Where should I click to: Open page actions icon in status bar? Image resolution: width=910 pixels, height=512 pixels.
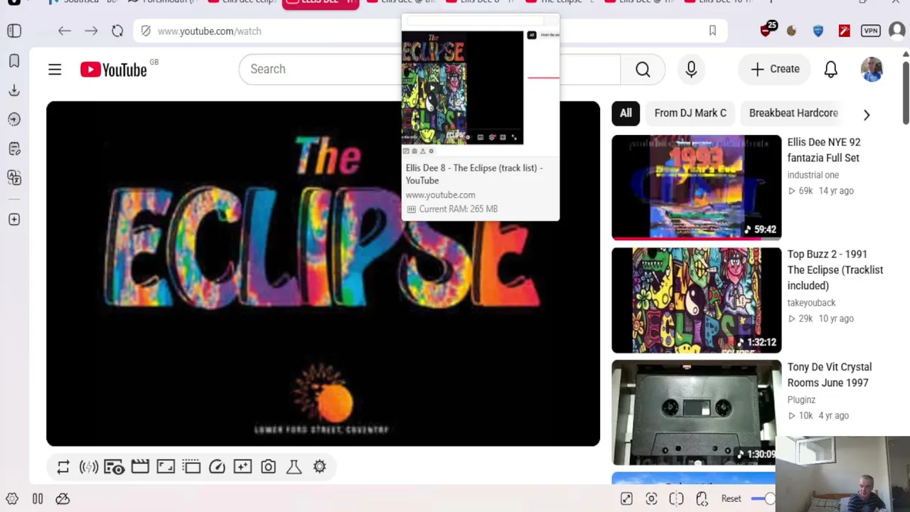702,498
